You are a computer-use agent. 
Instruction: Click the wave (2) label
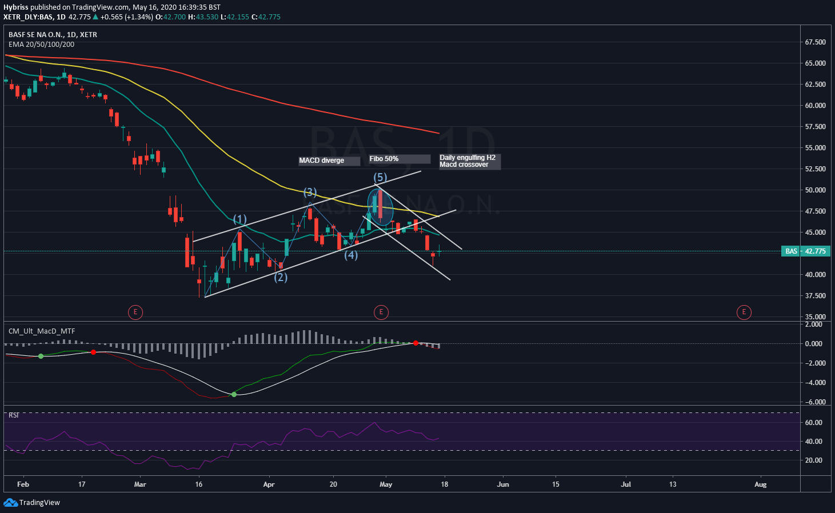(x=281, y=277)
